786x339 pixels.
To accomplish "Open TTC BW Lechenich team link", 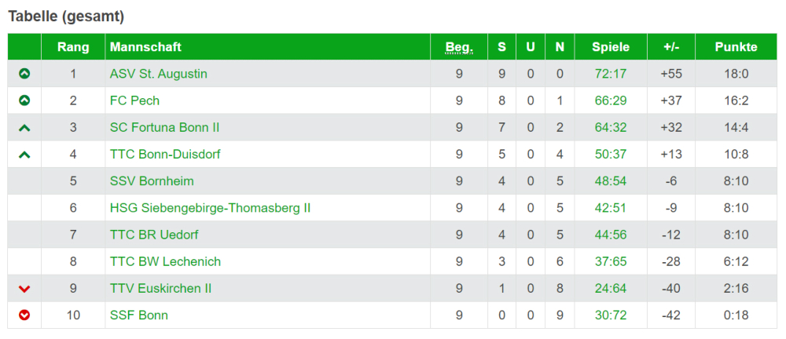I will coord(165,261).
